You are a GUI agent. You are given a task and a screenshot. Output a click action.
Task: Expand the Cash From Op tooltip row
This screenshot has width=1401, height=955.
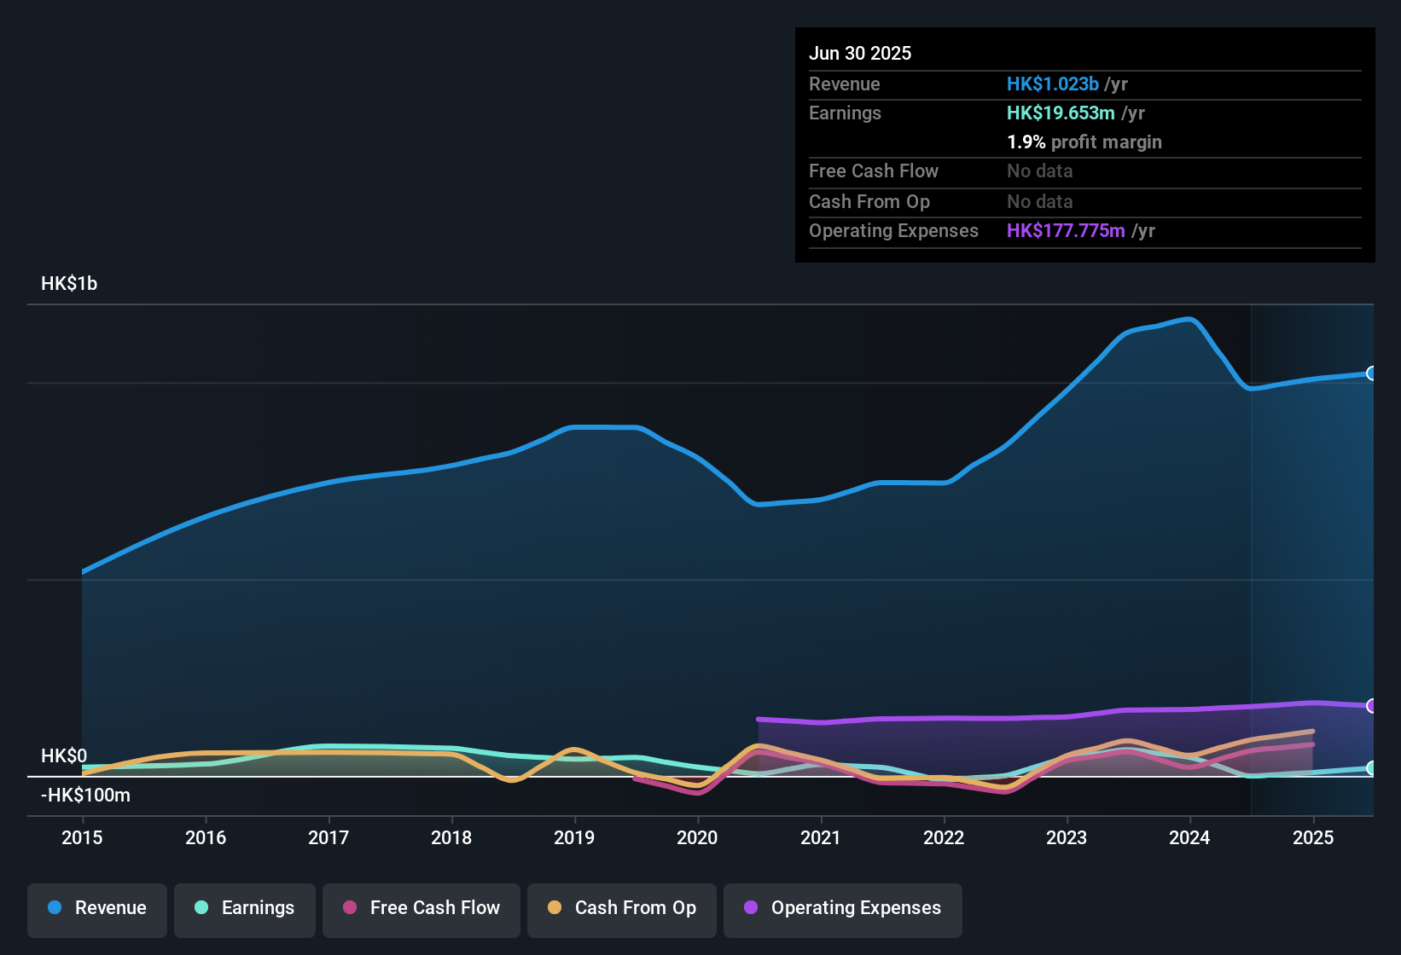click(1084, 202)
